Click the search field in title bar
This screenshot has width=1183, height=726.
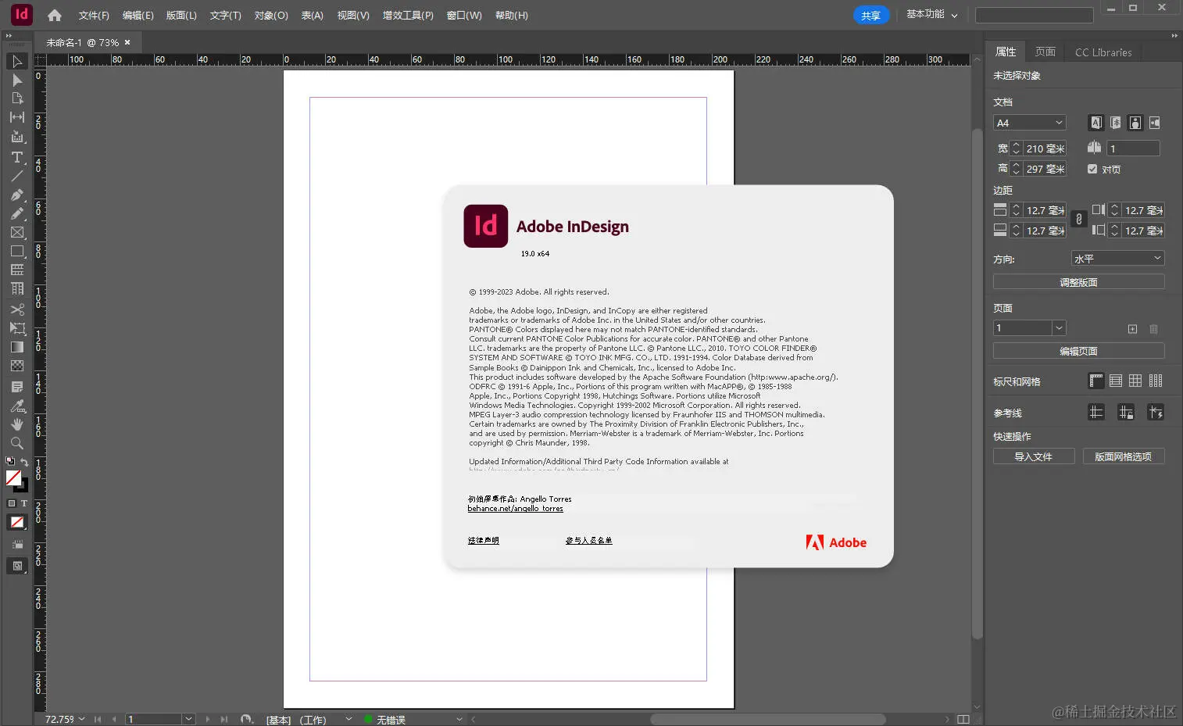(1034, 16)
